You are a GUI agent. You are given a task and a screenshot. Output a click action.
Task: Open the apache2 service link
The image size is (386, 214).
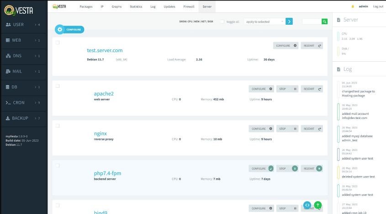pyautogui.click(x=104, y=94)
